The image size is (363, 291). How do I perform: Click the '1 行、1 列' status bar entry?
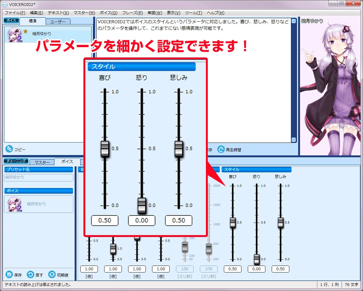click(329, 285)
